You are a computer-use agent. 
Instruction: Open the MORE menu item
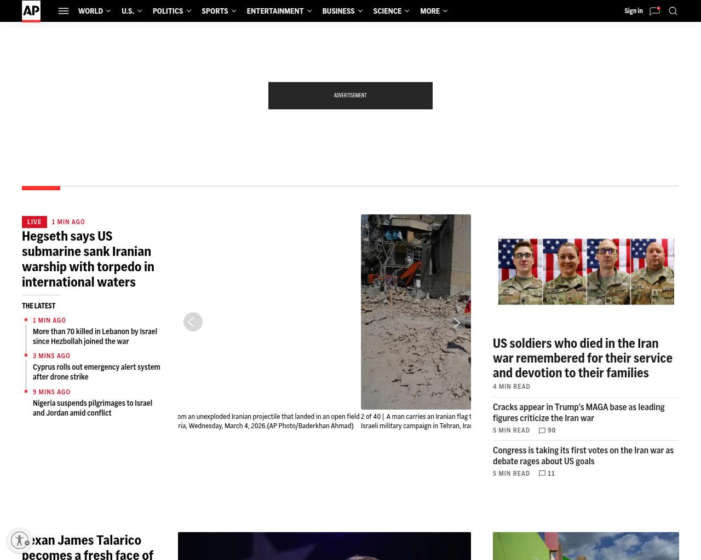point(430,11)
